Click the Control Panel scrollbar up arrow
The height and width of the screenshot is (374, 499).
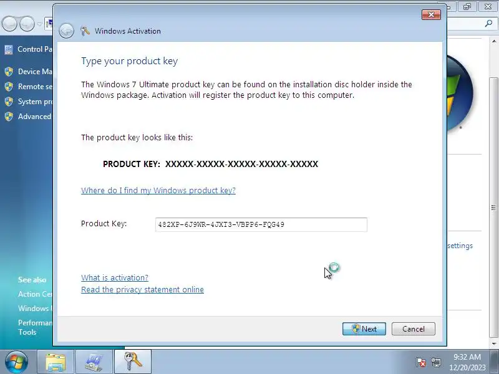point(493,41)
